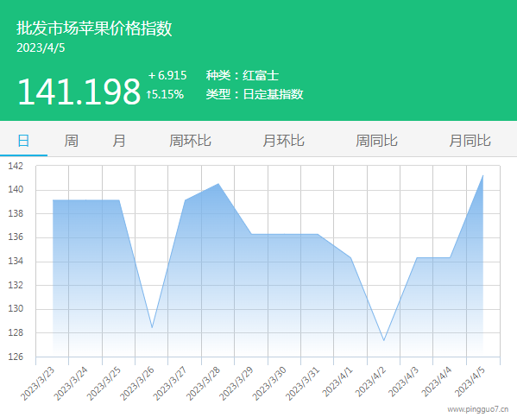Click the 2023/4/2 lowest chart point
The image size is (517, 417).
pyautogui.click(x=384, y=340)
